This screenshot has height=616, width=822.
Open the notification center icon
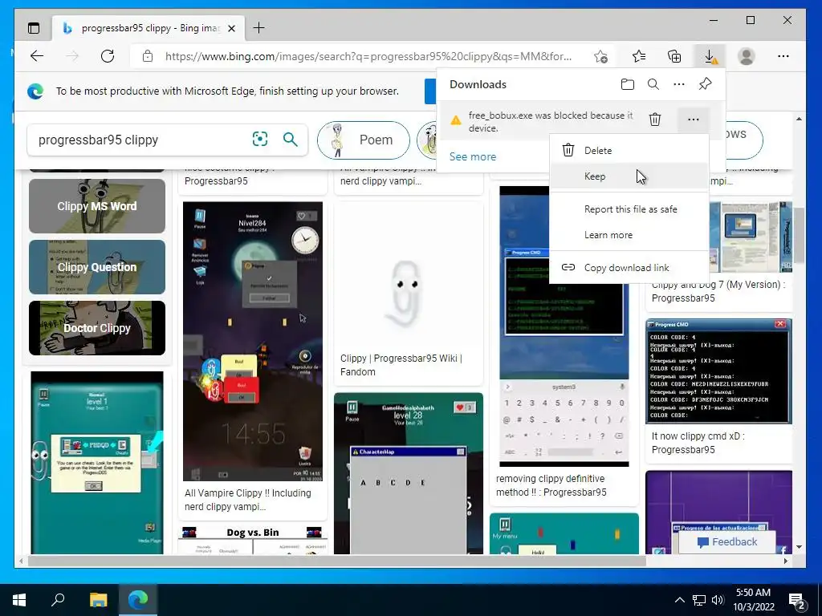tap(797, 601)
